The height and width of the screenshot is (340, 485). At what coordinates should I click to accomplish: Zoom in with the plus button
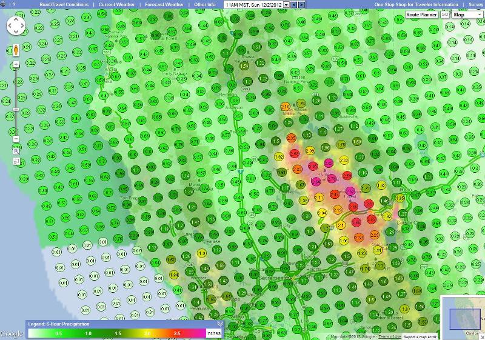[x=16, y=64]
